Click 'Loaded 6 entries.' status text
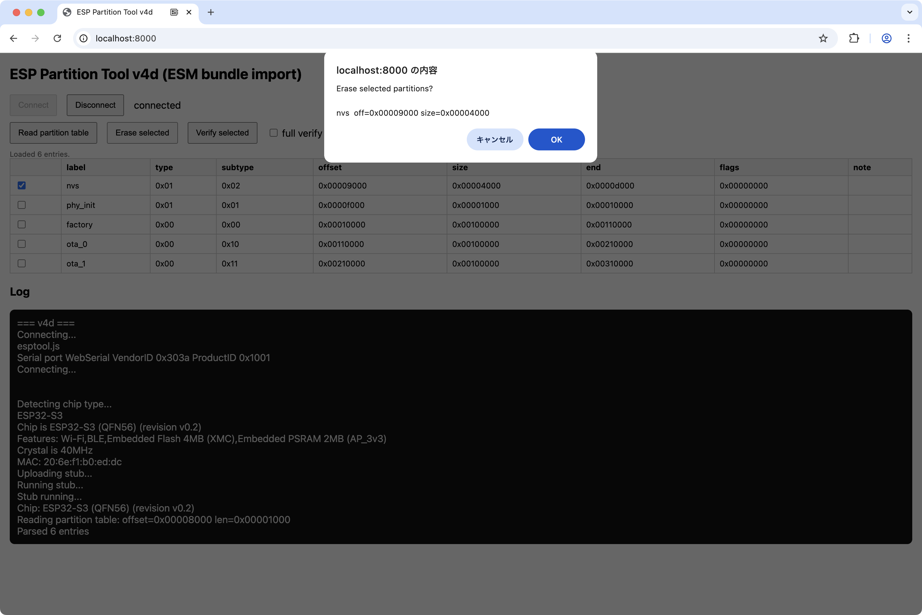This screenshot has height=615, width=922. (40, 154)
